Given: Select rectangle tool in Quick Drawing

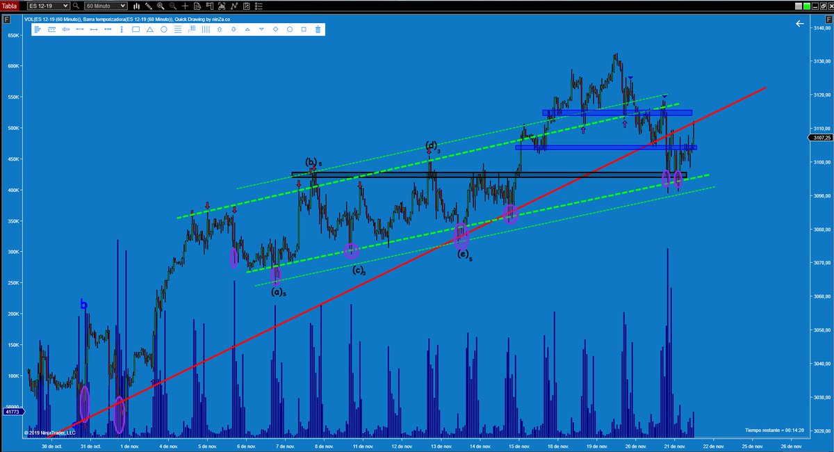Looking at the screenshot, I should pos(136,29).
